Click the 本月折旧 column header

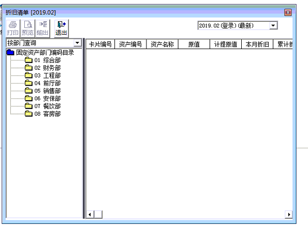(257, 44)
